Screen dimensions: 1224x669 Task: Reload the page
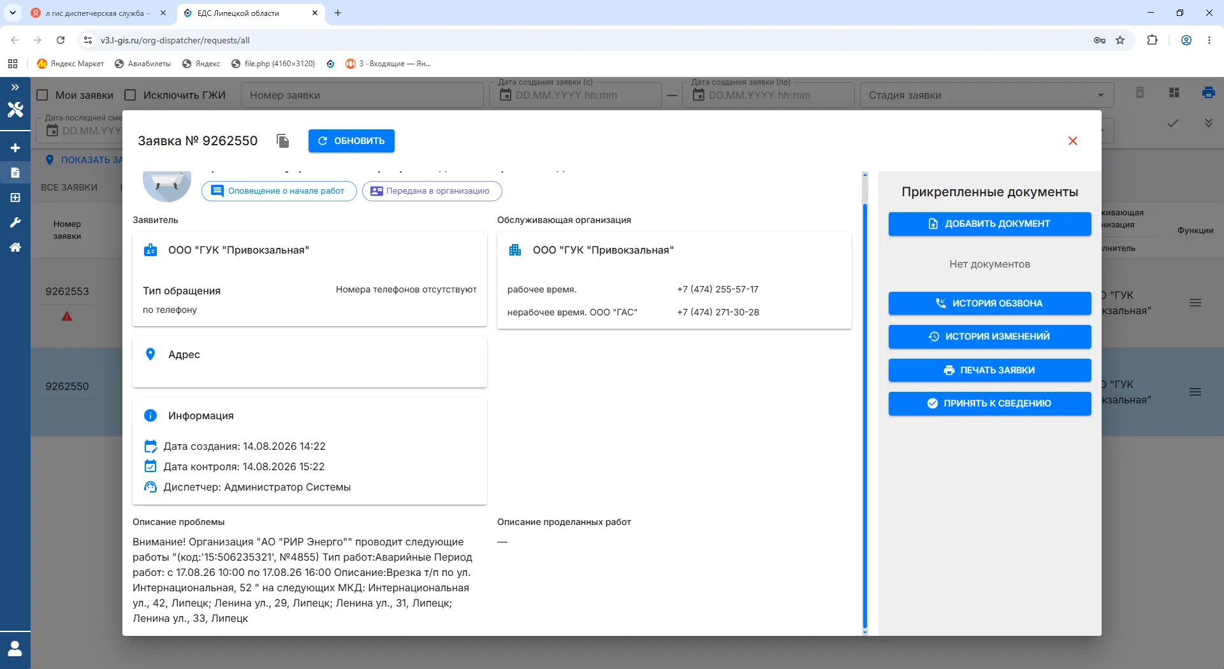click(61, 40)
